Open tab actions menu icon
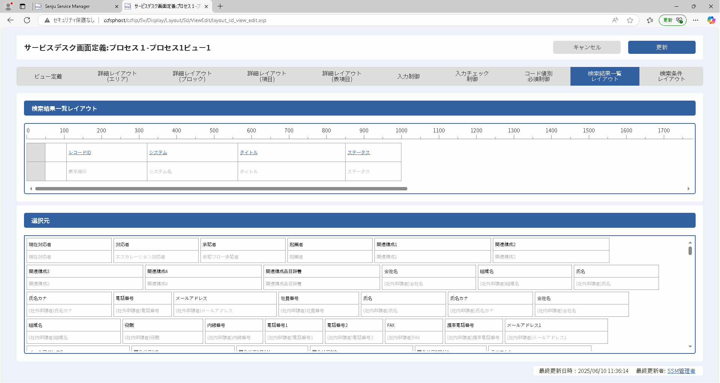This screenshot has width=720, height=383. pyautogui.click(x=22, y=6)
